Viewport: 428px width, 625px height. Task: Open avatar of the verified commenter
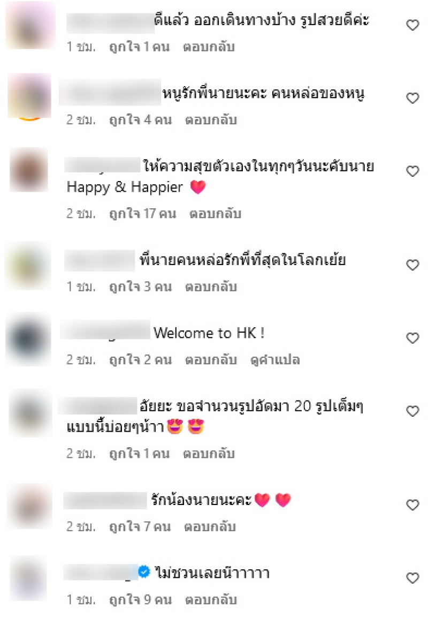coord(28,578)
